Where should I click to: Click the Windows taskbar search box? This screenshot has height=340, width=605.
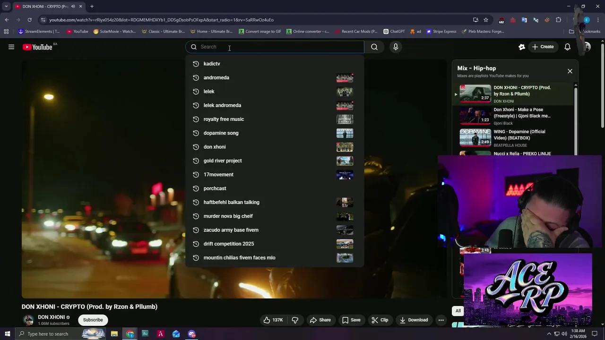tap(61, 334)
